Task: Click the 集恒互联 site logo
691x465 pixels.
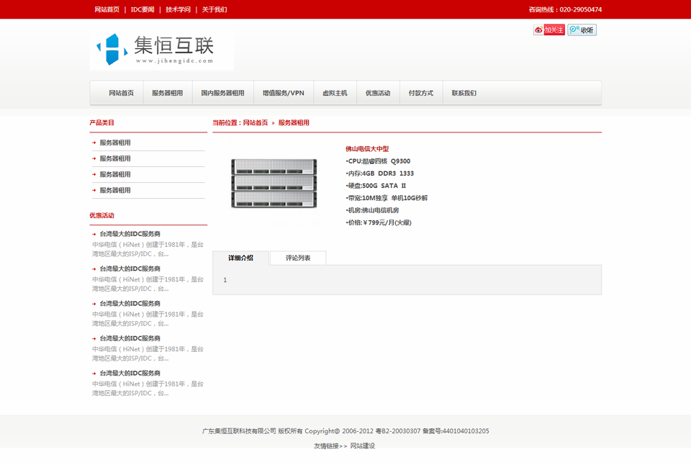Action: point(162,50)
